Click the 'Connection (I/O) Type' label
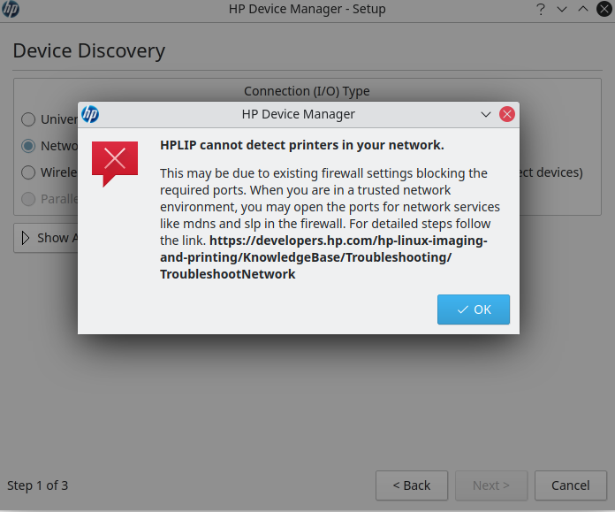The height and width of the screenshot is (512, 615). point(307,91)
